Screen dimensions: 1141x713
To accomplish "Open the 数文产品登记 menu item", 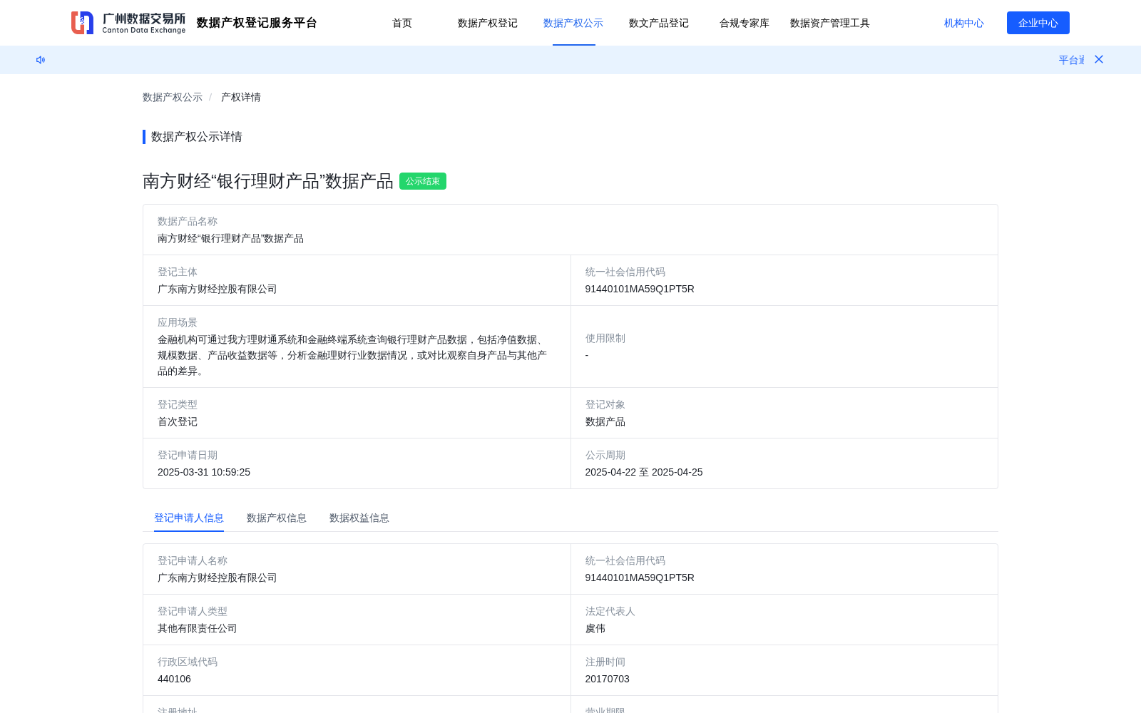I will [x=659, y=23].
